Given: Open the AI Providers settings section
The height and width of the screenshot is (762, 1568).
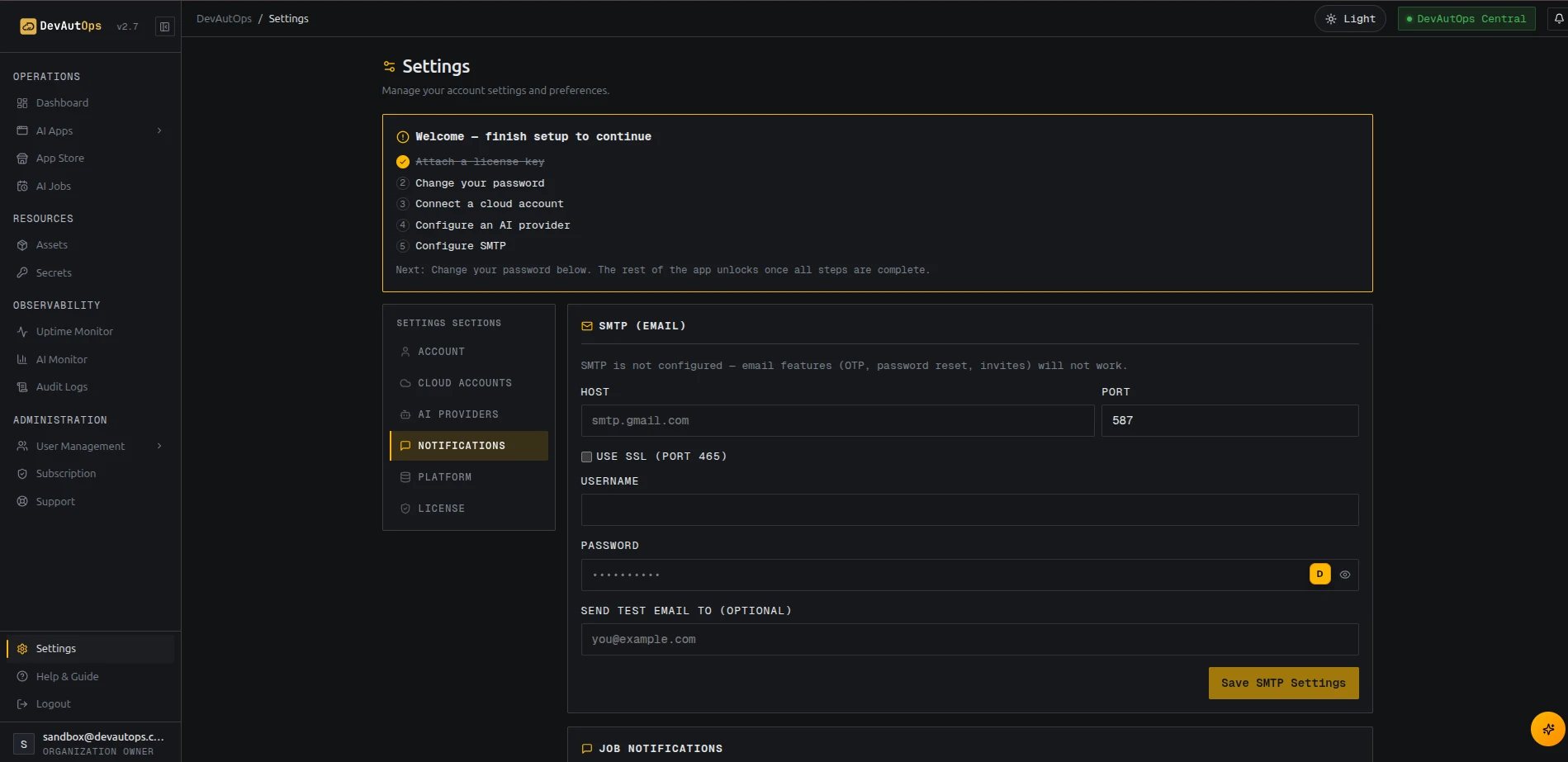Looking at the screenshot, I should [x=469, y=414].
